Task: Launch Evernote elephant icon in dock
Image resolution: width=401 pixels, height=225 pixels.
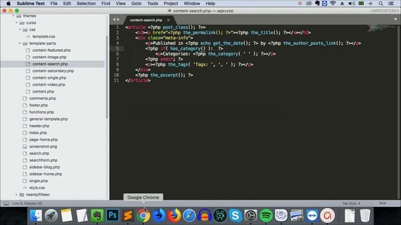Action: [97, 215]
